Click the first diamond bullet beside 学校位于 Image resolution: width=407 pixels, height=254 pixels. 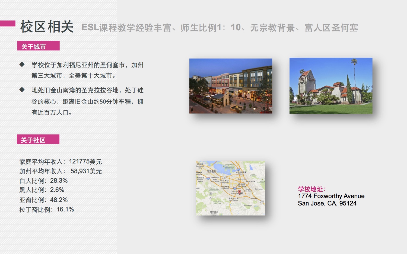point(22,65)
